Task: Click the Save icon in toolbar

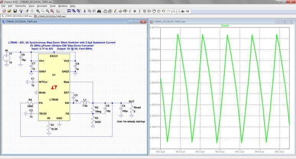Action: click(x=15, y=11)
